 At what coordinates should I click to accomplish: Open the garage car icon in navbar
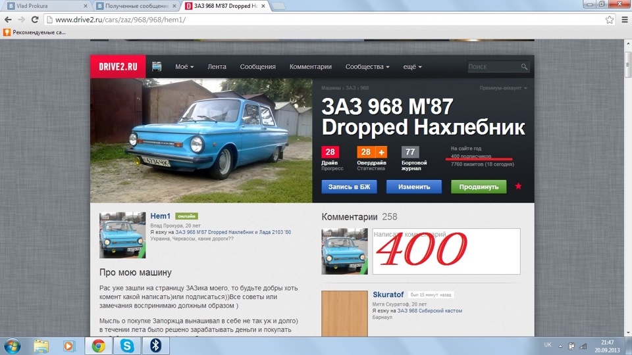(x=157, y=66)
